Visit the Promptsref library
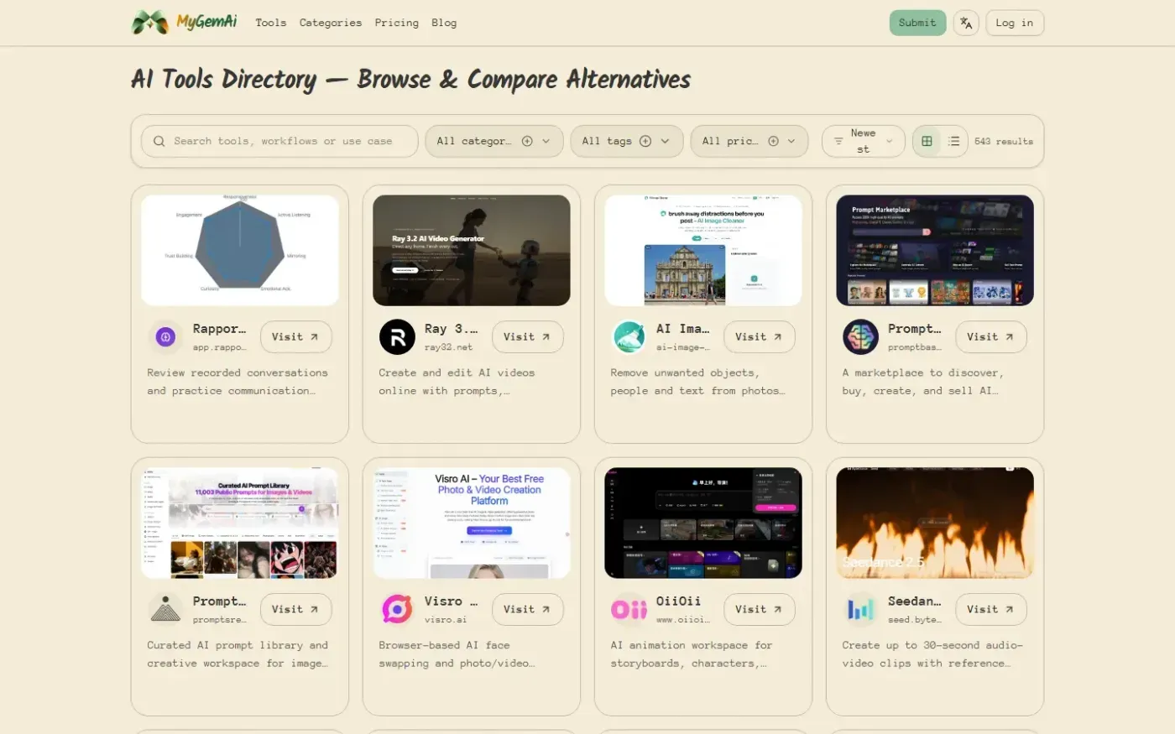Image resolution: width=1175 pixels, height=734 pixels. (295, 609)
